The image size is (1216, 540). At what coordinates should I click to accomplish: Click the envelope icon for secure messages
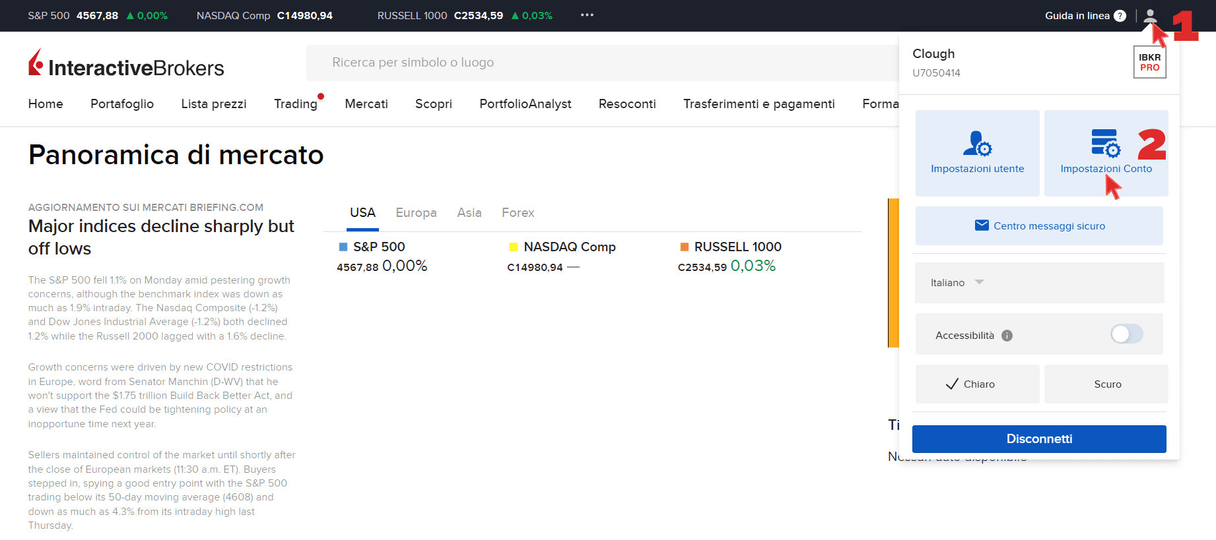982,225
